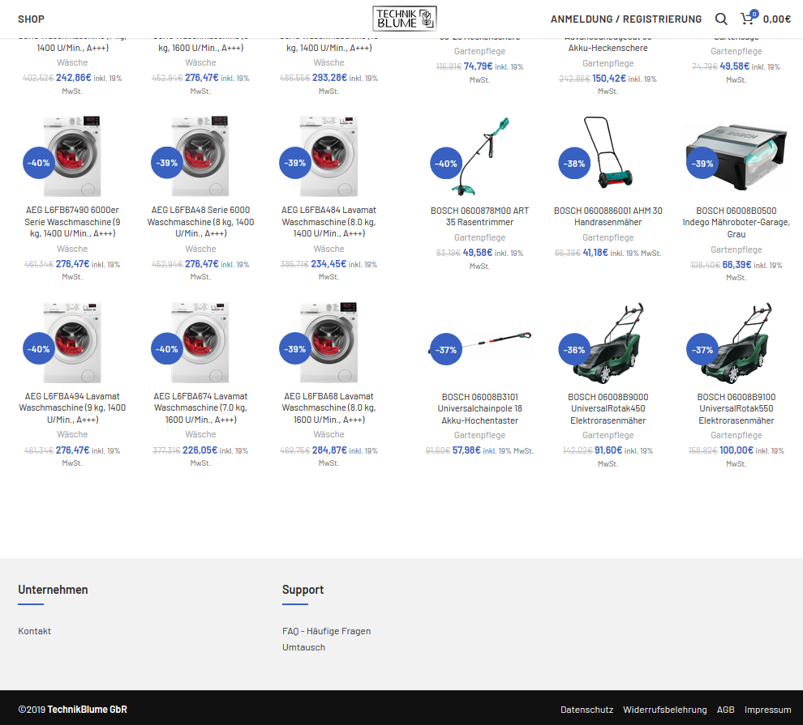Click the AEG L6FBA484 Lavamat title

coord(328,222)
